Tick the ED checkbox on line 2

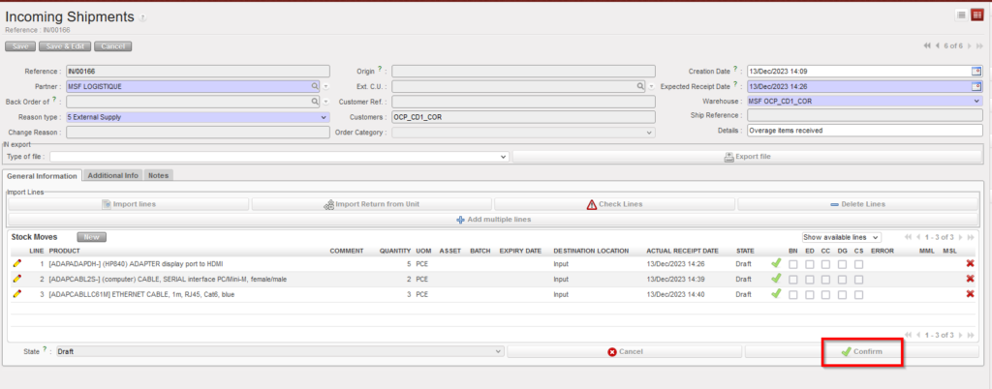pyautogui.click(x=810, y=279)
